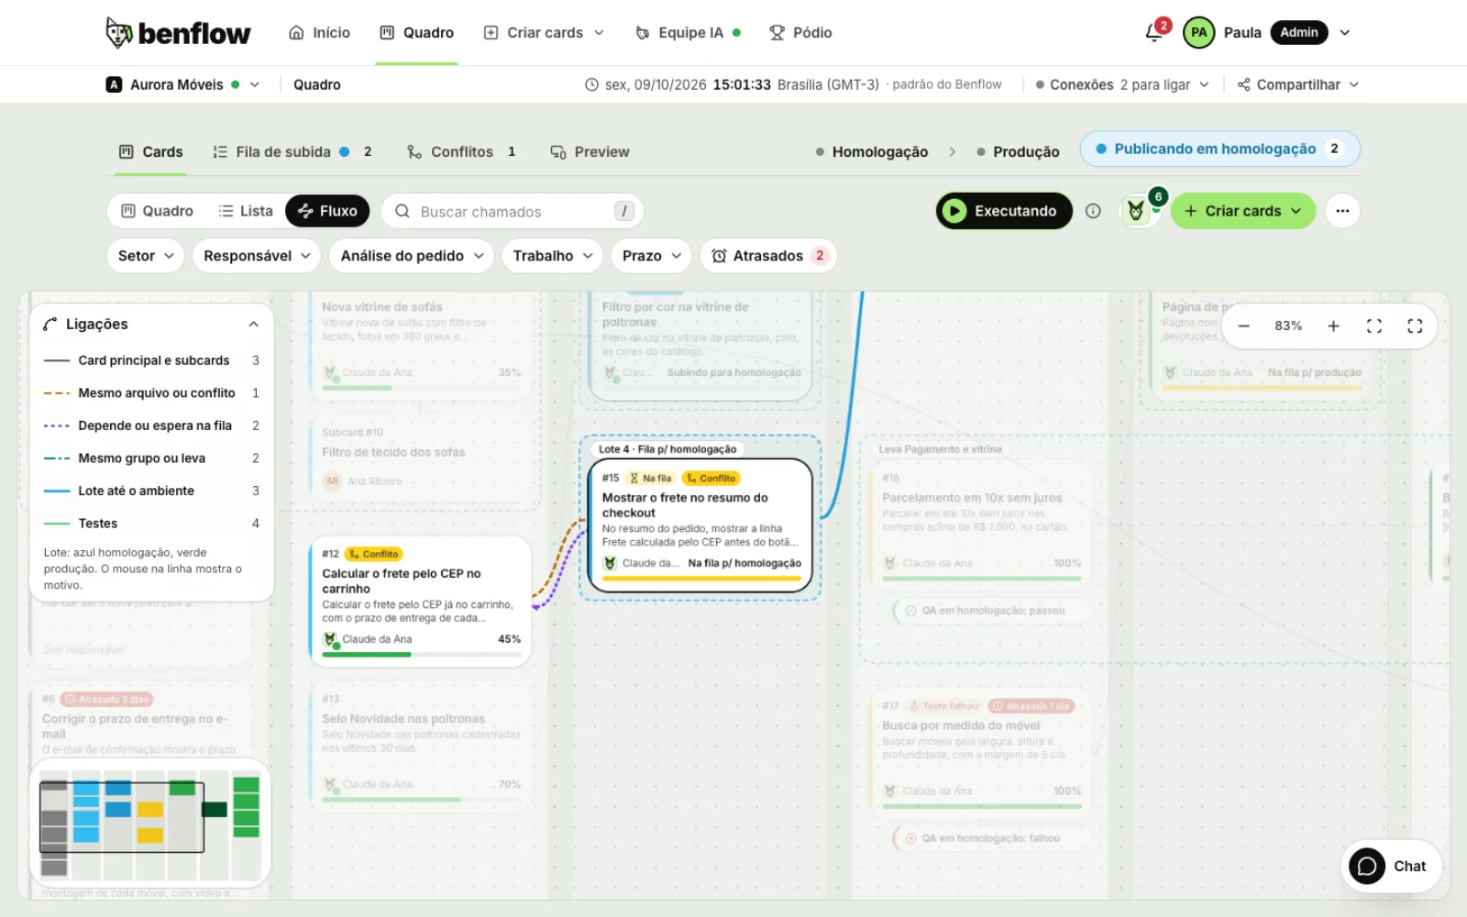Click the info icon beside Executando
This screenshot has height=917, width=1467.
coord(1093,211)
